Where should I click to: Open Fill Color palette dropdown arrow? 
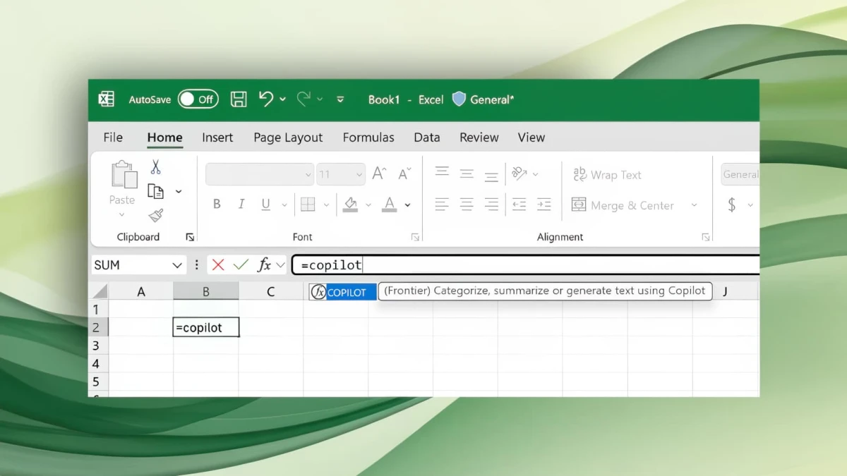pos(368,205)
